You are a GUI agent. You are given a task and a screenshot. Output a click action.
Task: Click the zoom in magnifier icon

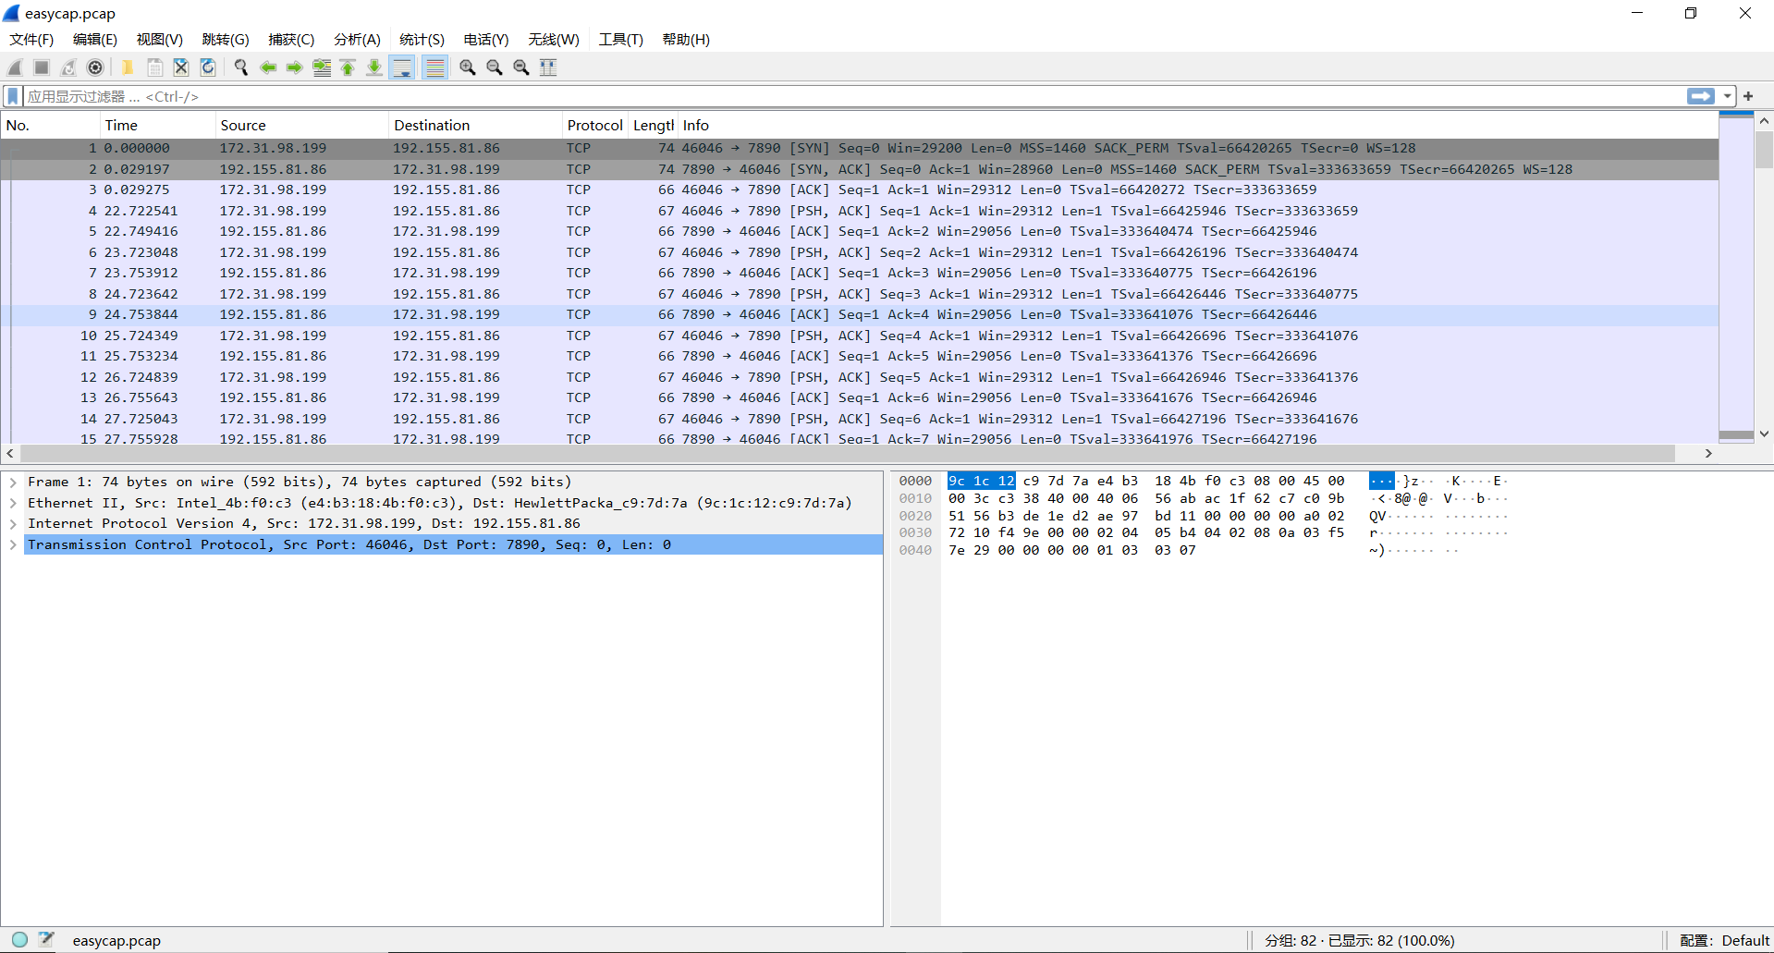[468, 67]
